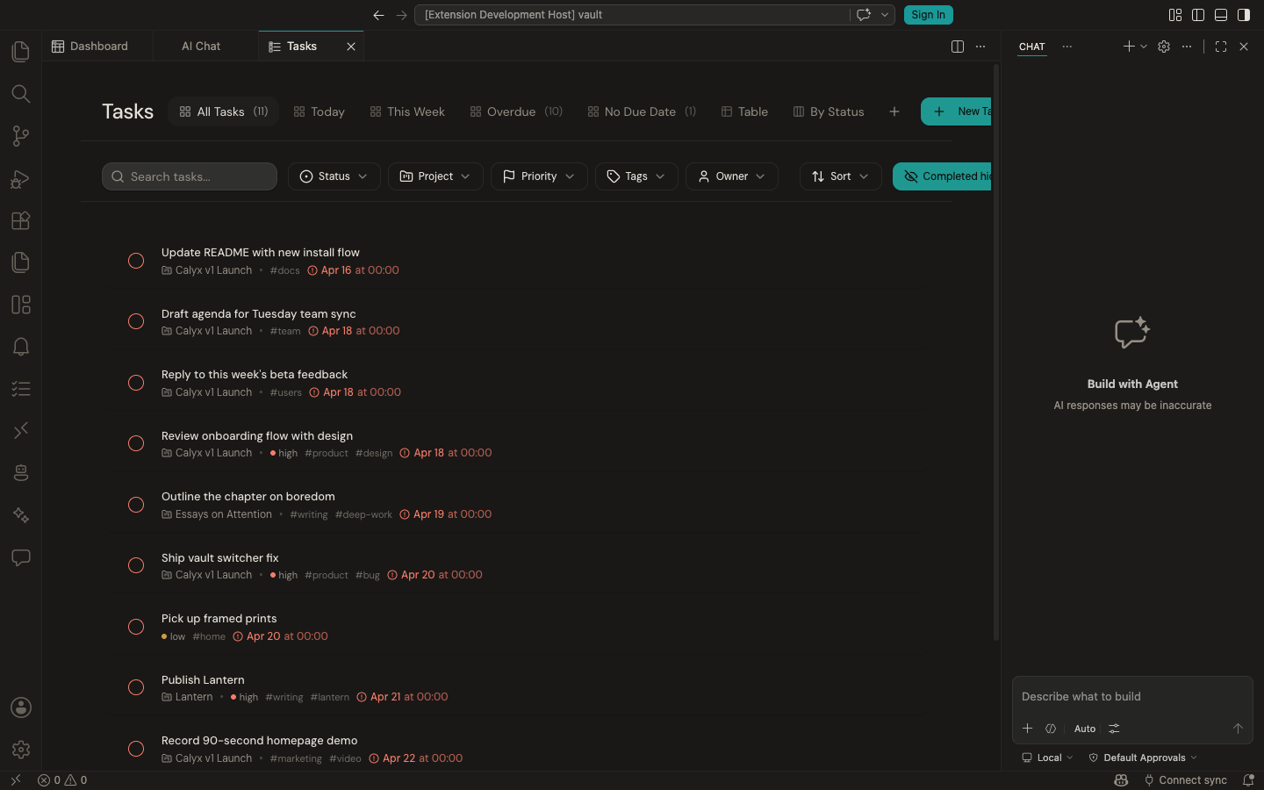Open the Default Approvals dropdown
1264x790 pixels.
point(1143,758)
